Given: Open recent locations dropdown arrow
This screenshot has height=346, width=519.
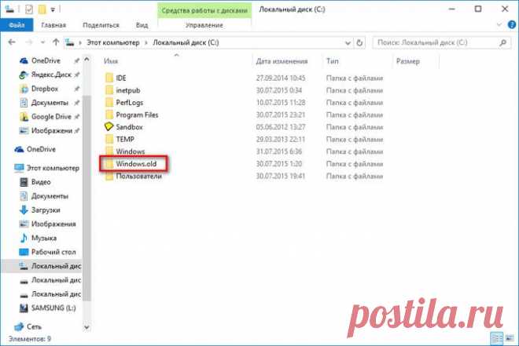Looking at the screenshot, I should tap(42, 42).
